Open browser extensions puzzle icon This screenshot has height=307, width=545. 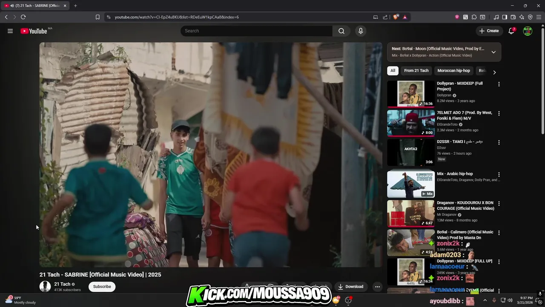point(474,17)
